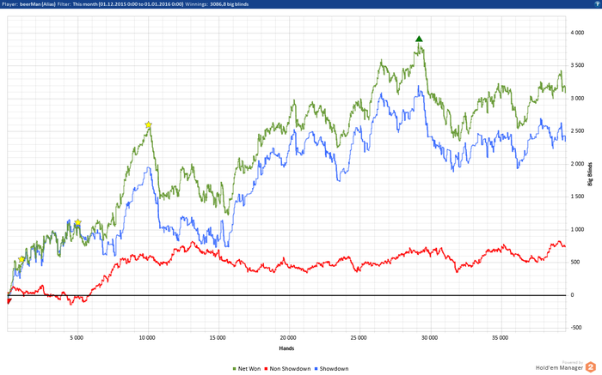Click the 3 000 y-axis label
Image resolution: width=602 pixels, height=375 pixels.
coord(577,99)
